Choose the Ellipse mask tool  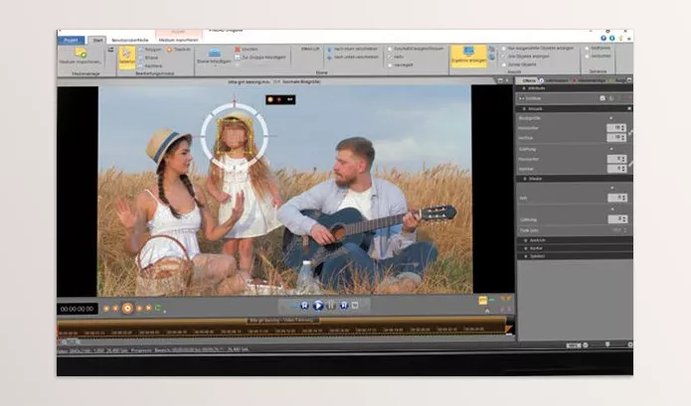point(148,58)
